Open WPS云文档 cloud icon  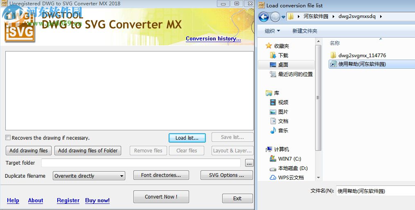[x=273, y=177]
